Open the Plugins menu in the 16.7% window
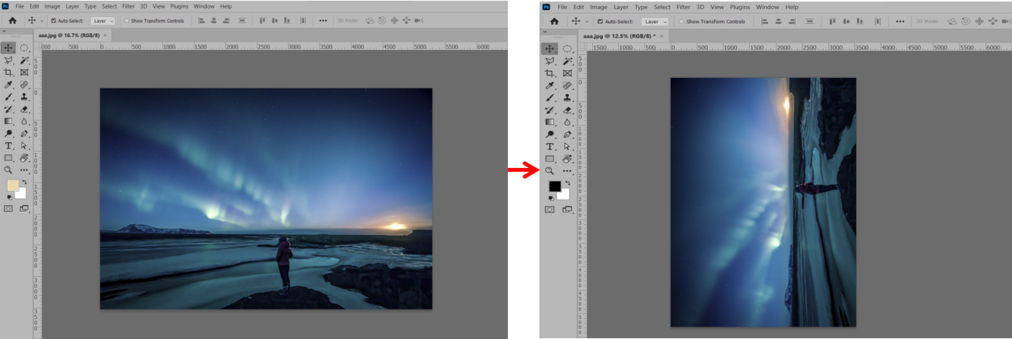The image size is (1012, 339). tap(179, 6)
